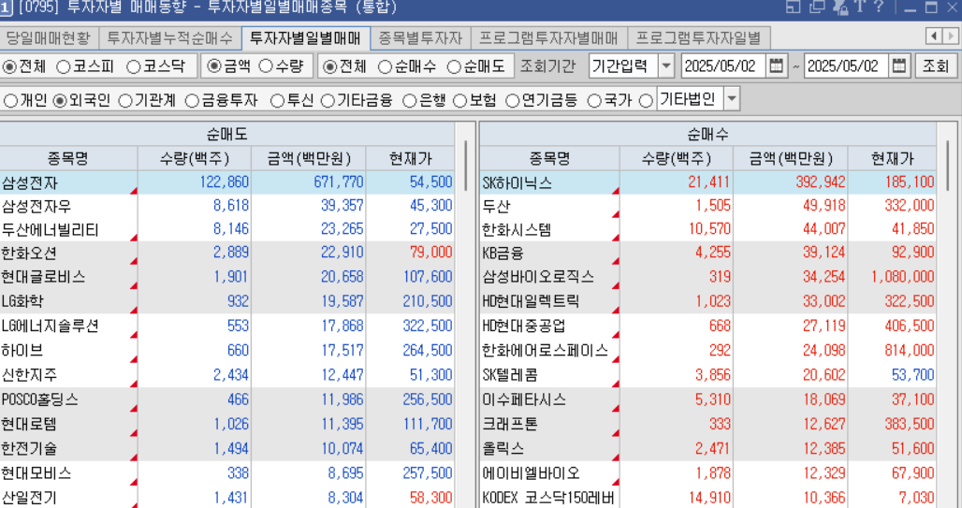Click 한화에어로스페이스 stock name
The width and height of the screenshot is (962, 508).
tap(545, 350)
